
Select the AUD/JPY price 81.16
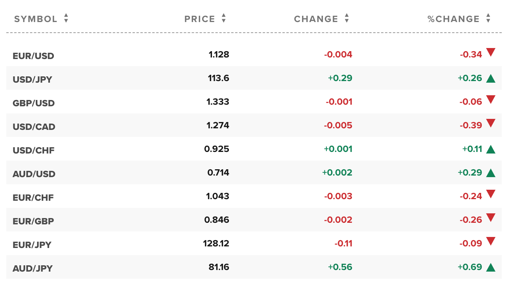[x=219, y=267]
